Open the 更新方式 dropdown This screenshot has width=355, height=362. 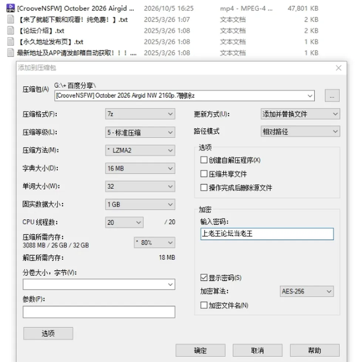point(300,114)
